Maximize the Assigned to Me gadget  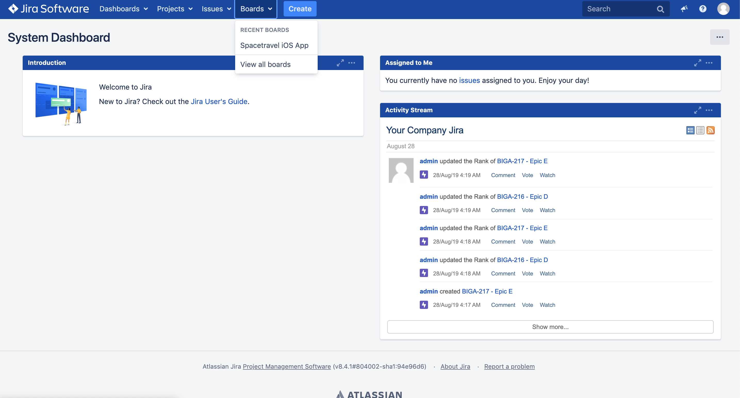(697, 63)
